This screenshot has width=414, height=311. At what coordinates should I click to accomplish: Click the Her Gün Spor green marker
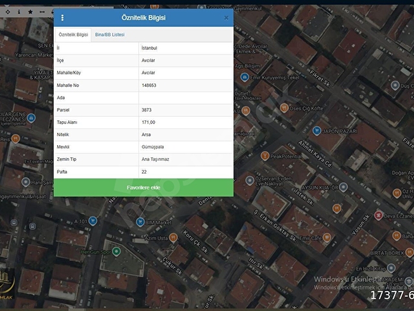(116, 251)
